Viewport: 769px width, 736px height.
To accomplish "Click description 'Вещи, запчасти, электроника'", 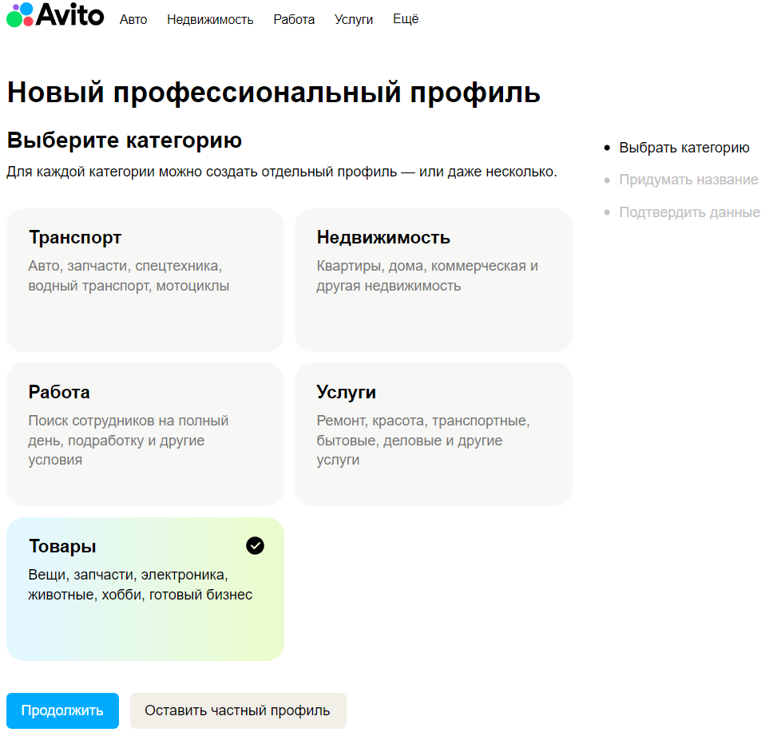I will (141, 584).
